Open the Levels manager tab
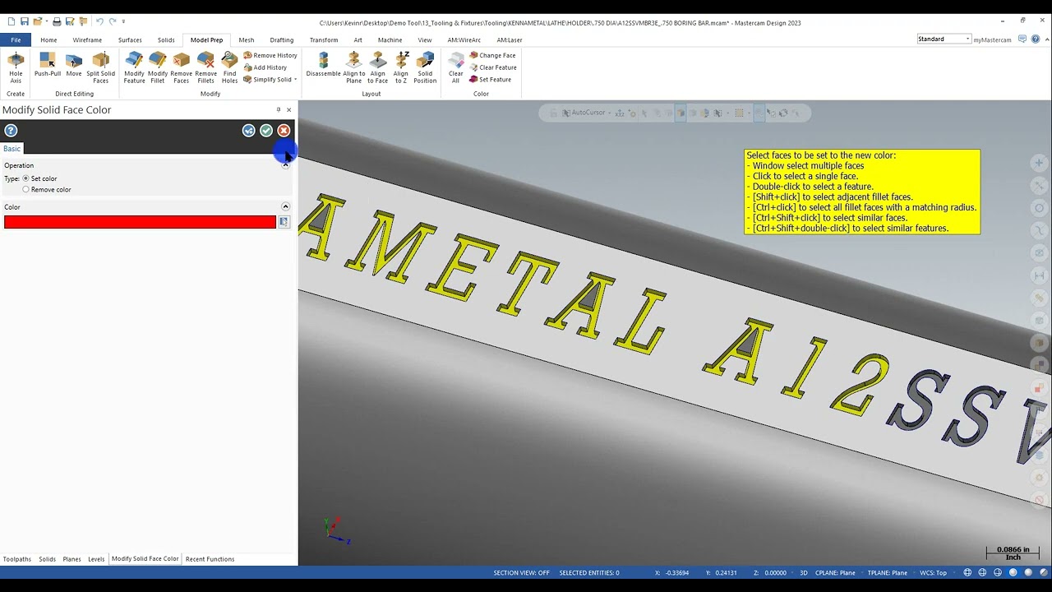 96,559
